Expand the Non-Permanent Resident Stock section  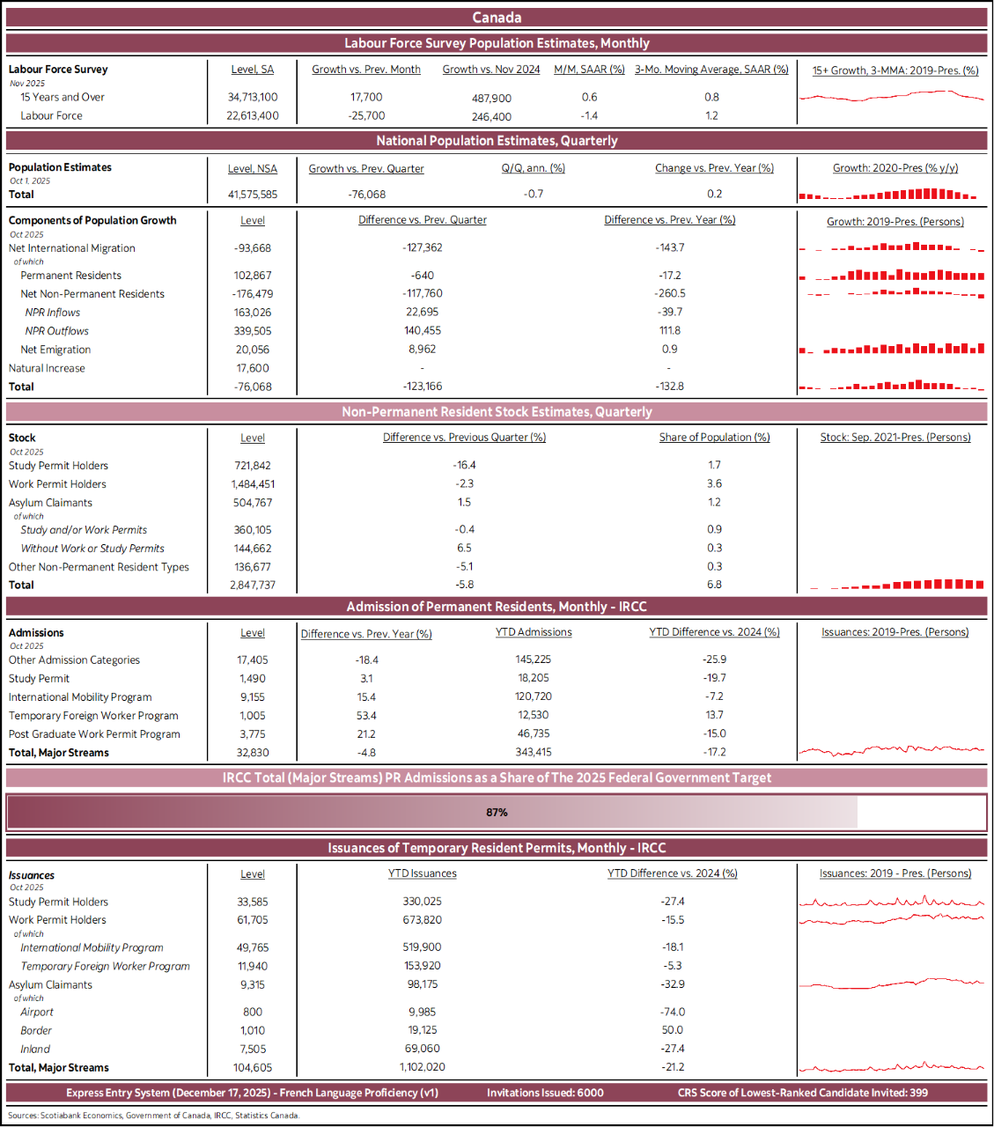tap(497, 411)
